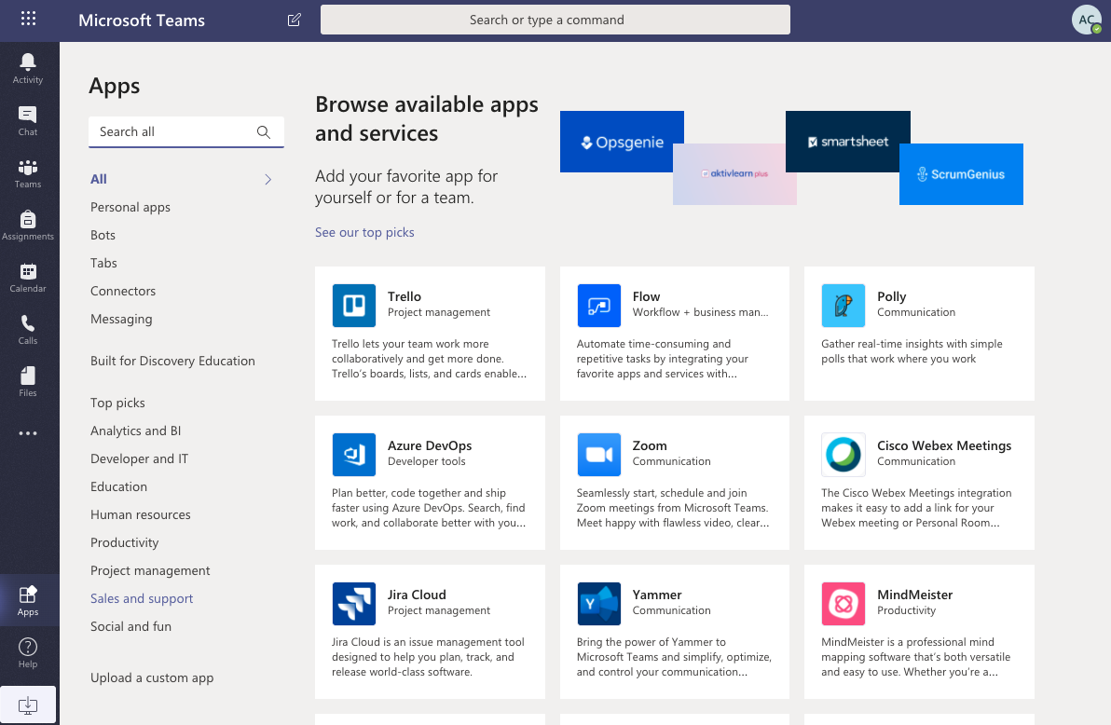Viewport: 1111px width, 725px height.
Task: Click the Jira Cloud app icon
Action: coord(353,604)
